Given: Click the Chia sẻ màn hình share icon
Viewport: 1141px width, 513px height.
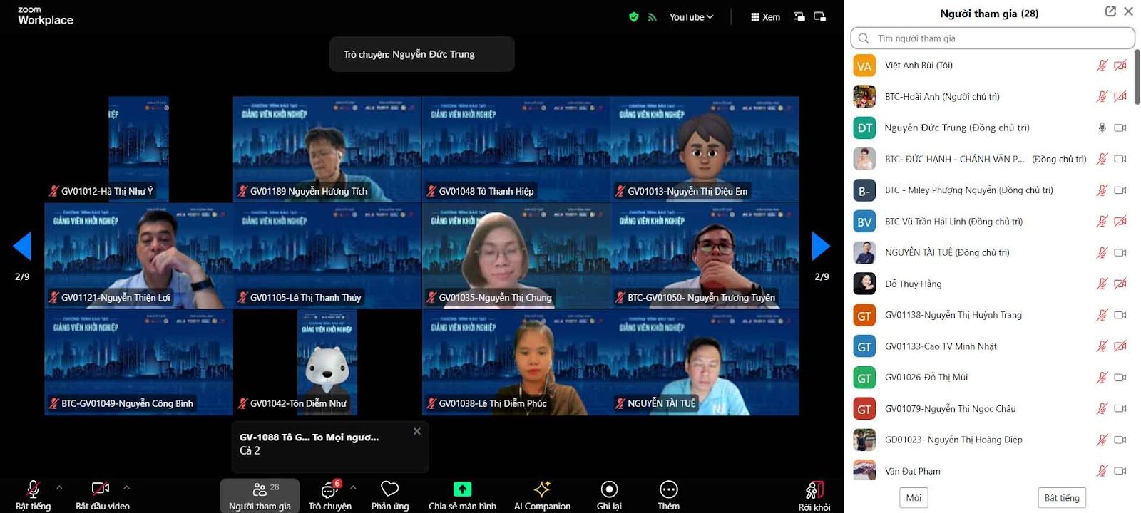Looking at the screenshot, I should (x=462, y=489).
